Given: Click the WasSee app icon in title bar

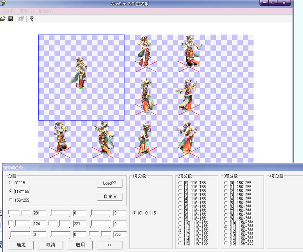Looking at the screenshot, I should pos(2,3).
